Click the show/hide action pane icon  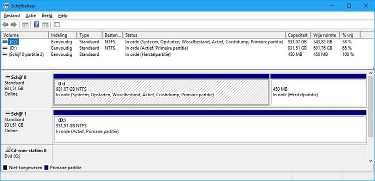[45, 24]
